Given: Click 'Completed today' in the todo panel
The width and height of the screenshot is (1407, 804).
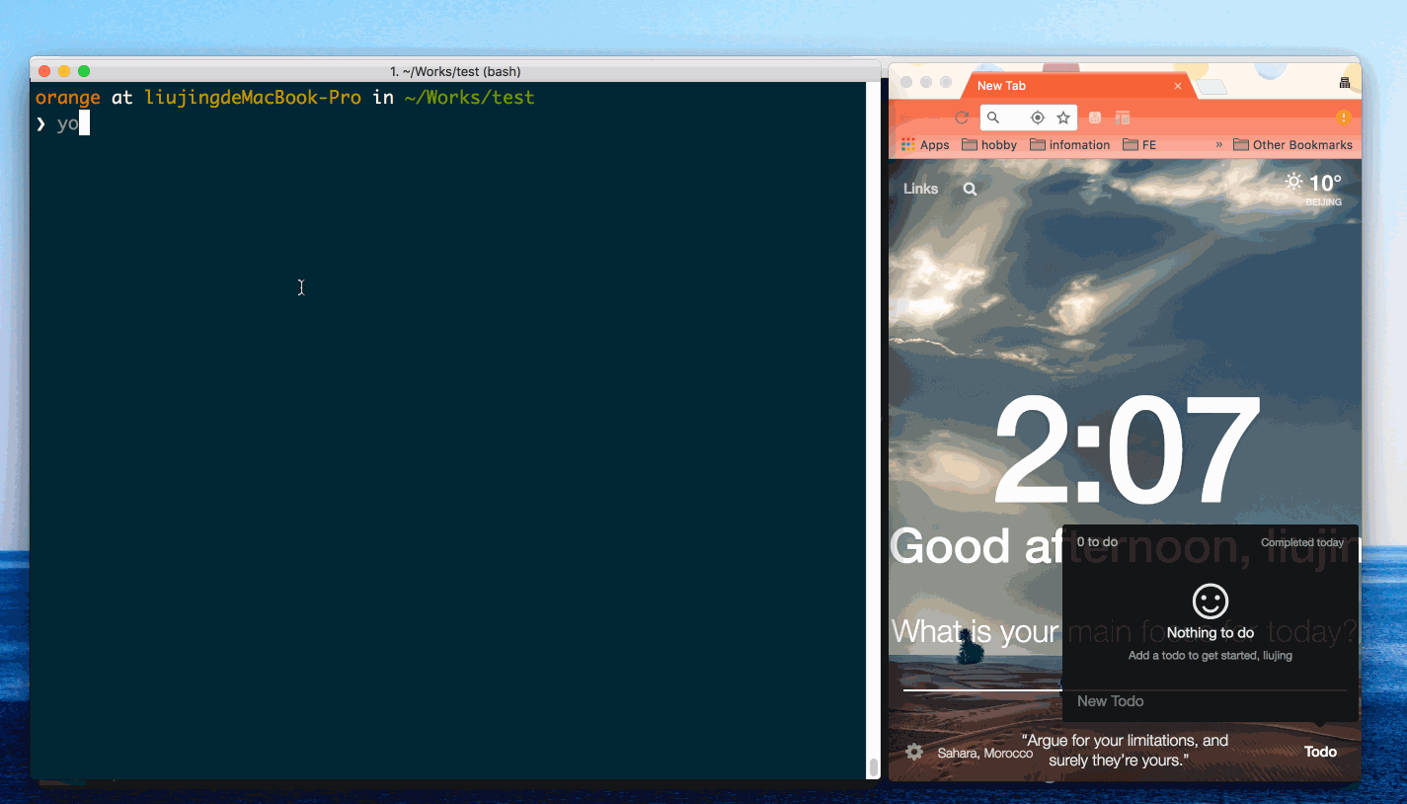Looking at the screenshot, I should click(1302, 542).
